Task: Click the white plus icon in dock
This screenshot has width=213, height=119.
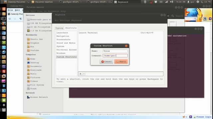Action: coord(4,105)
